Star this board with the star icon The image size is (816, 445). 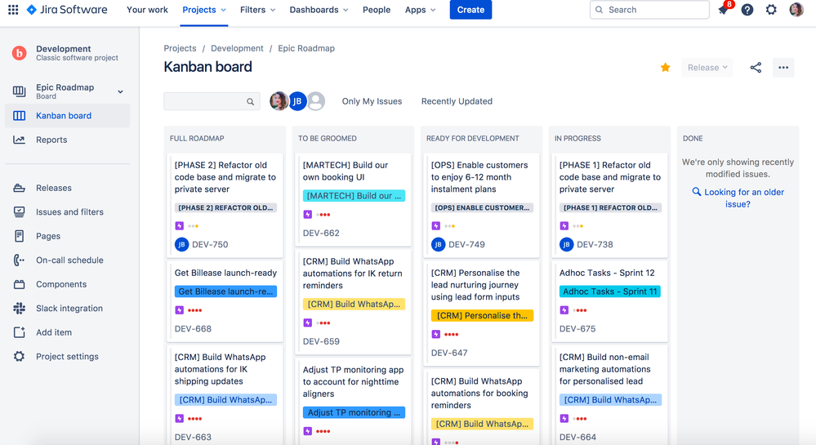tap(665, 67)
